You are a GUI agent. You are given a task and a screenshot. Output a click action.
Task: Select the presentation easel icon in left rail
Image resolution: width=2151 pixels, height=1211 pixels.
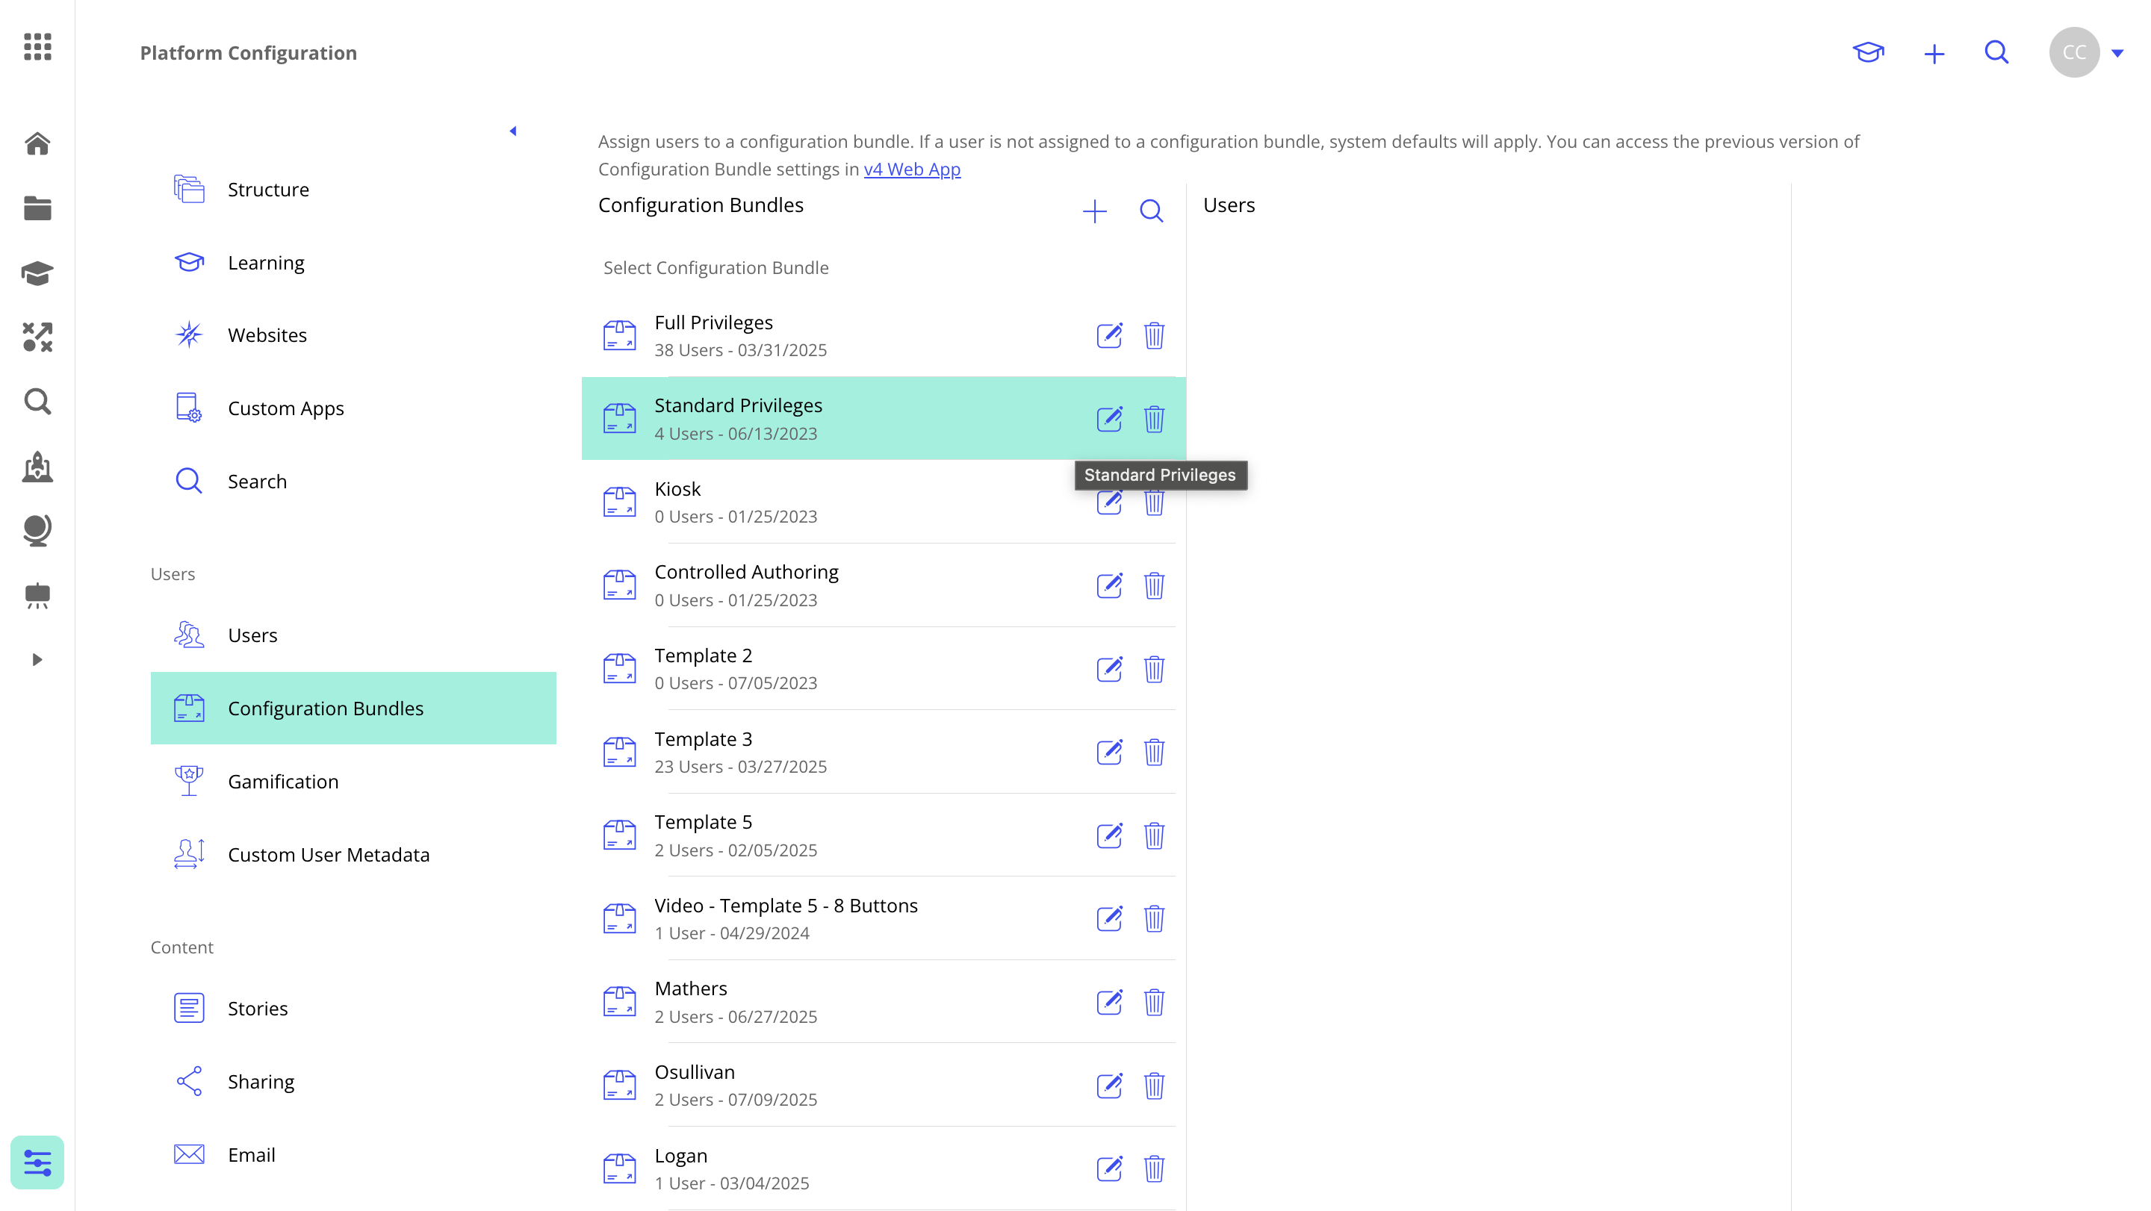point(37,595)
